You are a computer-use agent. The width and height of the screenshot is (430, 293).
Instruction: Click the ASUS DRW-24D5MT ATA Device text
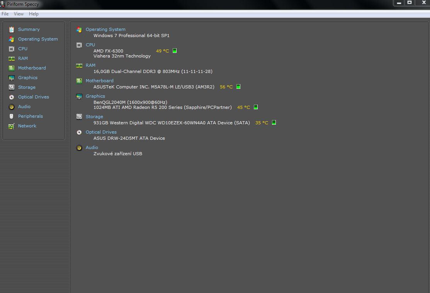point(129,138)
